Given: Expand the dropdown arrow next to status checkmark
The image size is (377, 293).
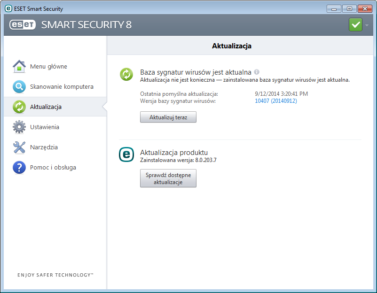Looking at the screenshot, I should coord(367,25).
